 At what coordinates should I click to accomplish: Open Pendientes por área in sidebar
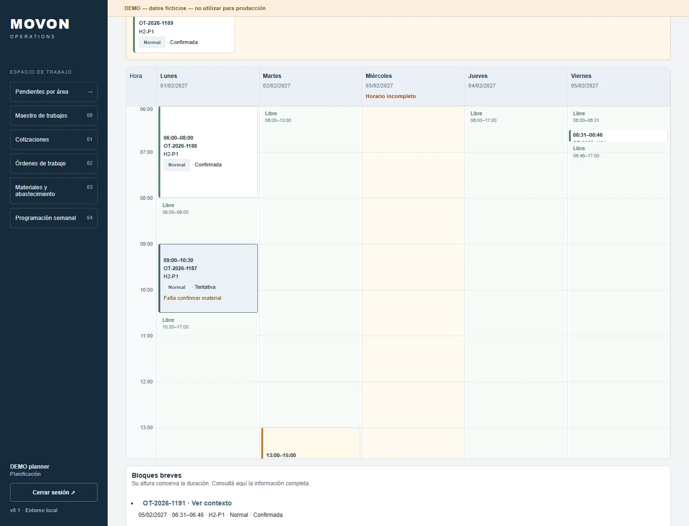coord(54,92)
